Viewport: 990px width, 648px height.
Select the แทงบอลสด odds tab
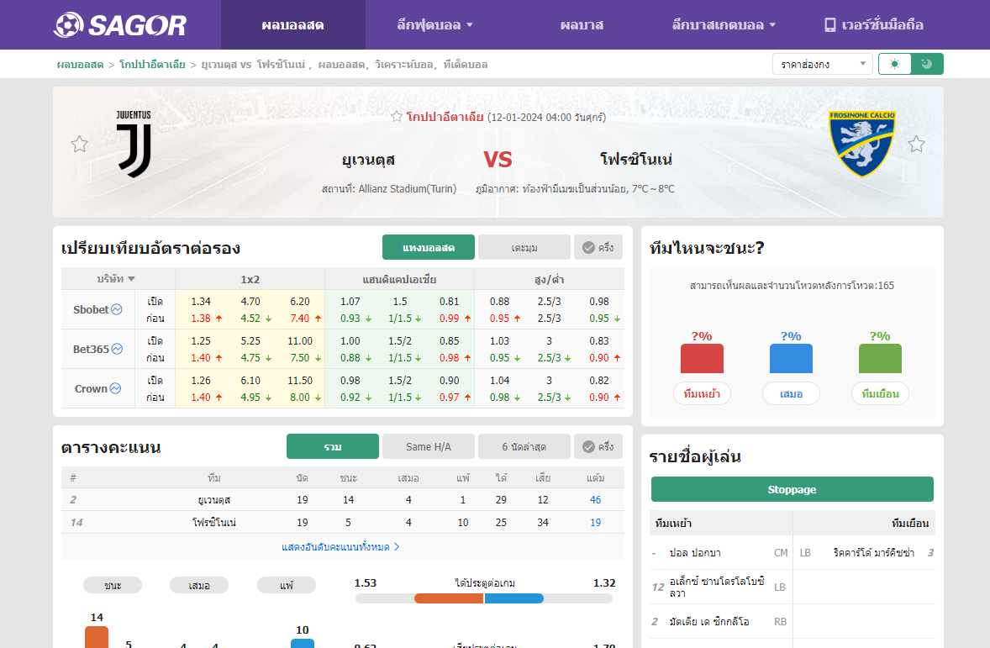tap(429, 248)
